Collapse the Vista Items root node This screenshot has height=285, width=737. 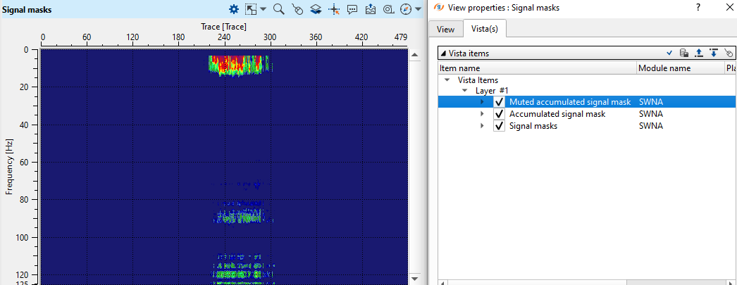(447, 80)
